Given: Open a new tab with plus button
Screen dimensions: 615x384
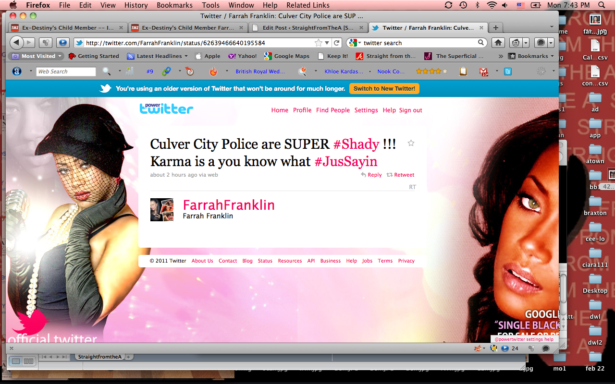Looking at the screenshot, I should [496, 28].
